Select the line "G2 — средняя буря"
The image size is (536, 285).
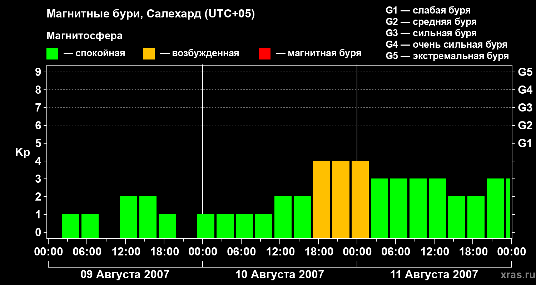(431, 22)
